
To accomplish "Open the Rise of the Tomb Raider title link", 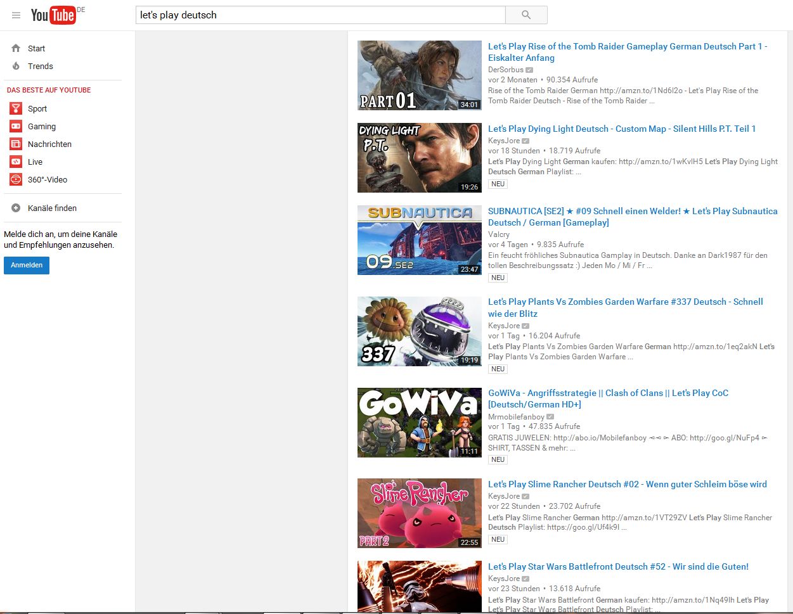I will (628, 52).
